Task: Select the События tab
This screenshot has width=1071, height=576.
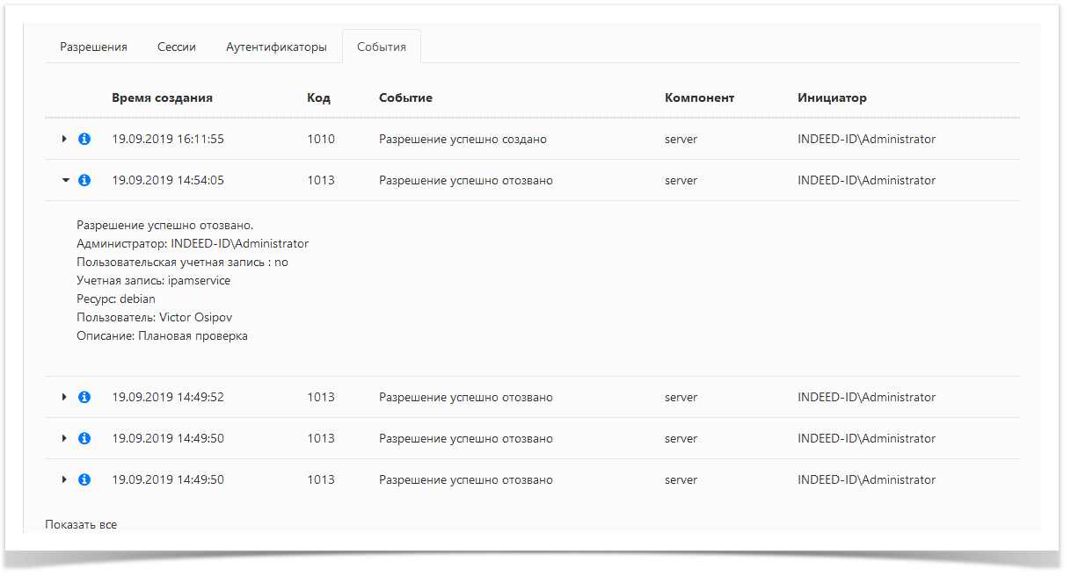Action: click(382, 47)
